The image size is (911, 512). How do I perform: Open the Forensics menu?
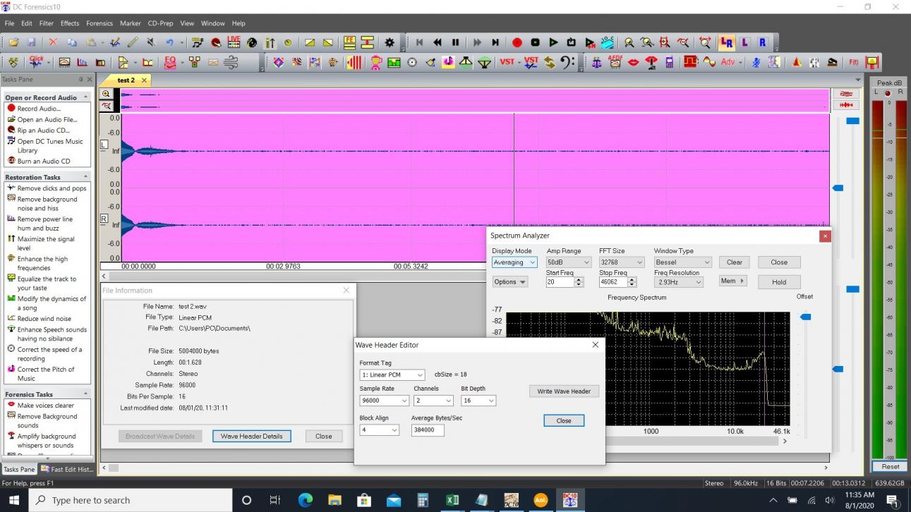click(99, 23)
